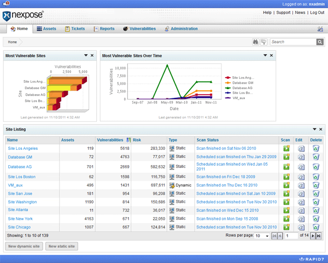The image size is (328, 263).
Task: Click notification icon in top-left corner
Action: (6, 4)
